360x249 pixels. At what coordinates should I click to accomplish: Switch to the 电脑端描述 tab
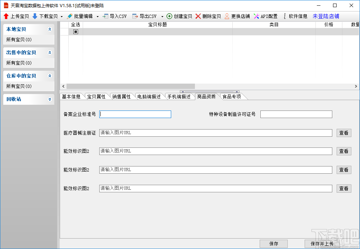click(149, 97)
